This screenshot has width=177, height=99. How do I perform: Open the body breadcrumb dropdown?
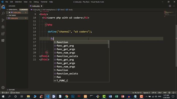tap(69, 10)
